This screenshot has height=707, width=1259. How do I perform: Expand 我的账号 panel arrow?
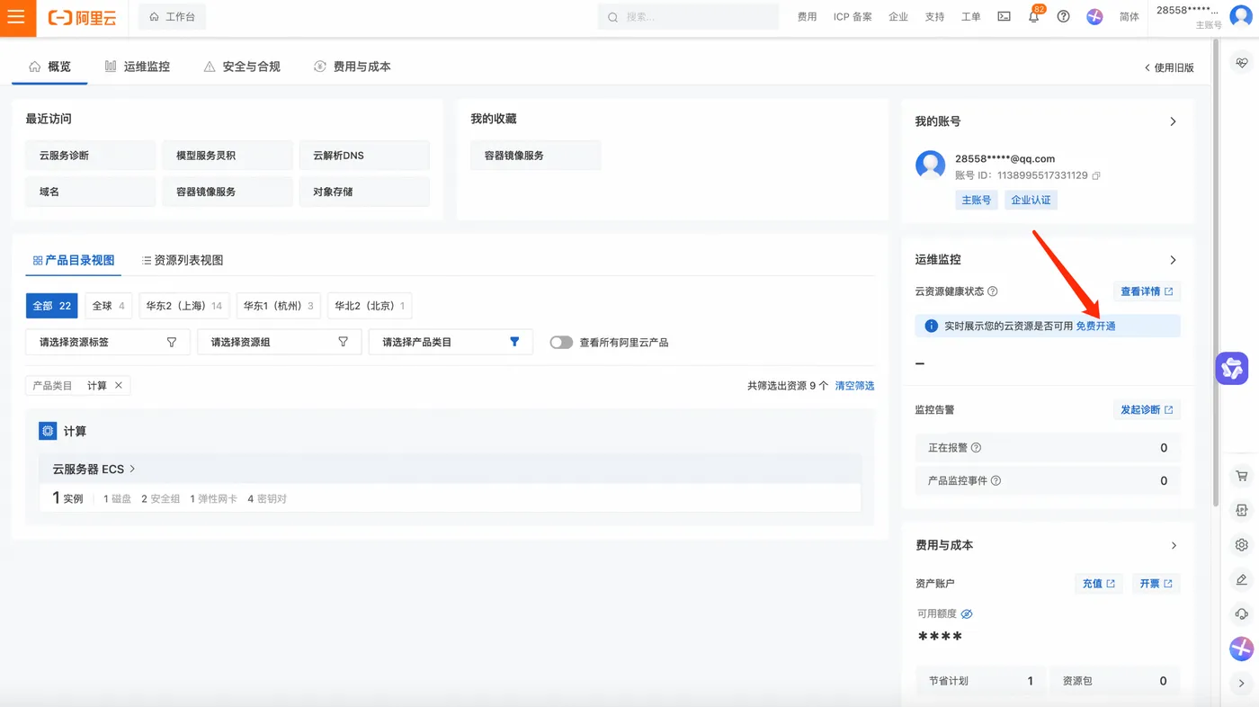tap(1173, 121)
